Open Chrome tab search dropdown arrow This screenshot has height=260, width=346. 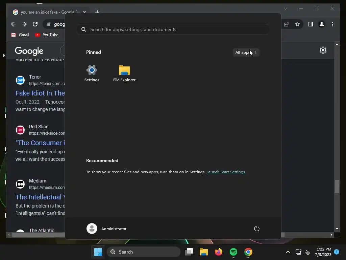click(x=285, y=8)
